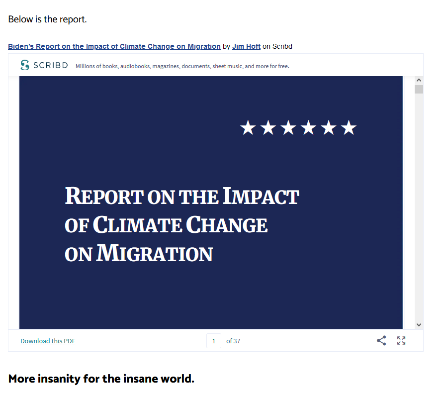This screenshot has height=395, width=447.
Task: Click the 'Millions of books, audiobooks' tagline
Action: click(182, 66)
